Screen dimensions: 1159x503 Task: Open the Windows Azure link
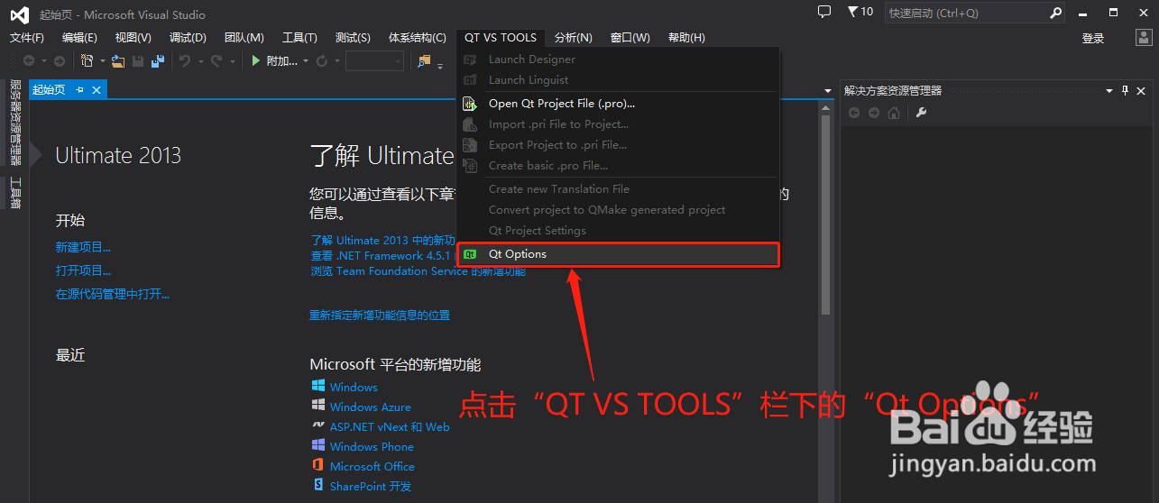(370, 407)
